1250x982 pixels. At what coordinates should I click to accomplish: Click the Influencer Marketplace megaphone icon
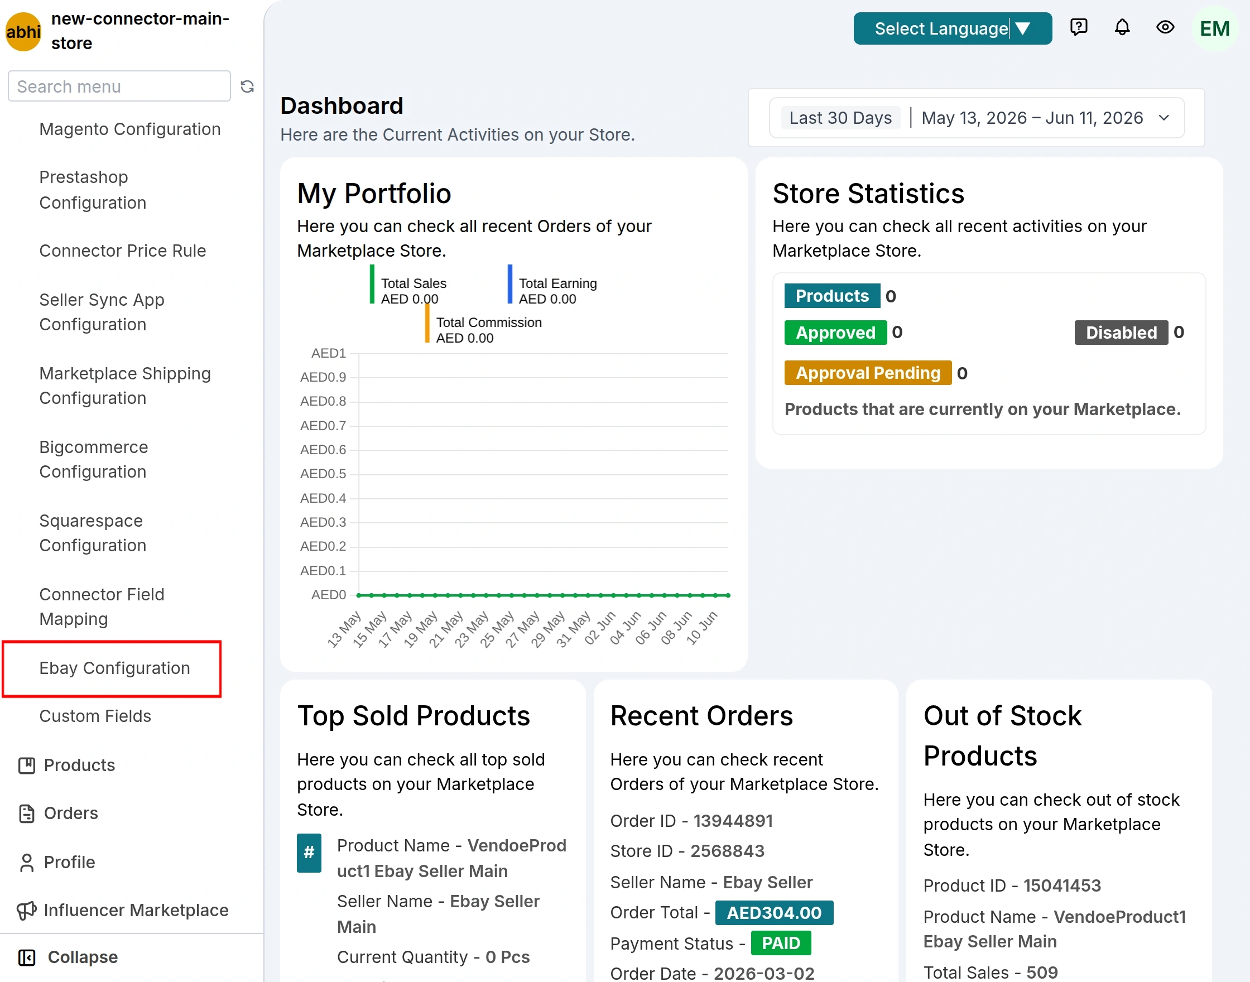pos(26,911)
